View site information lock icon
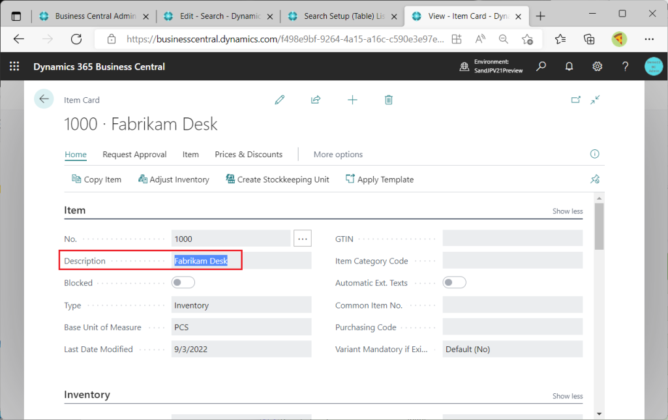This screenshot has height=420, width=668. click(112, 39)
